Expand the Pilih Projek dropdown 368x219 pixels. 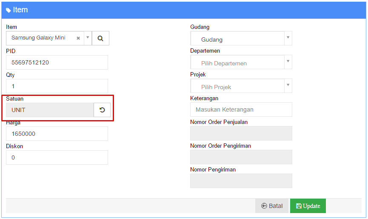[241, 86]
